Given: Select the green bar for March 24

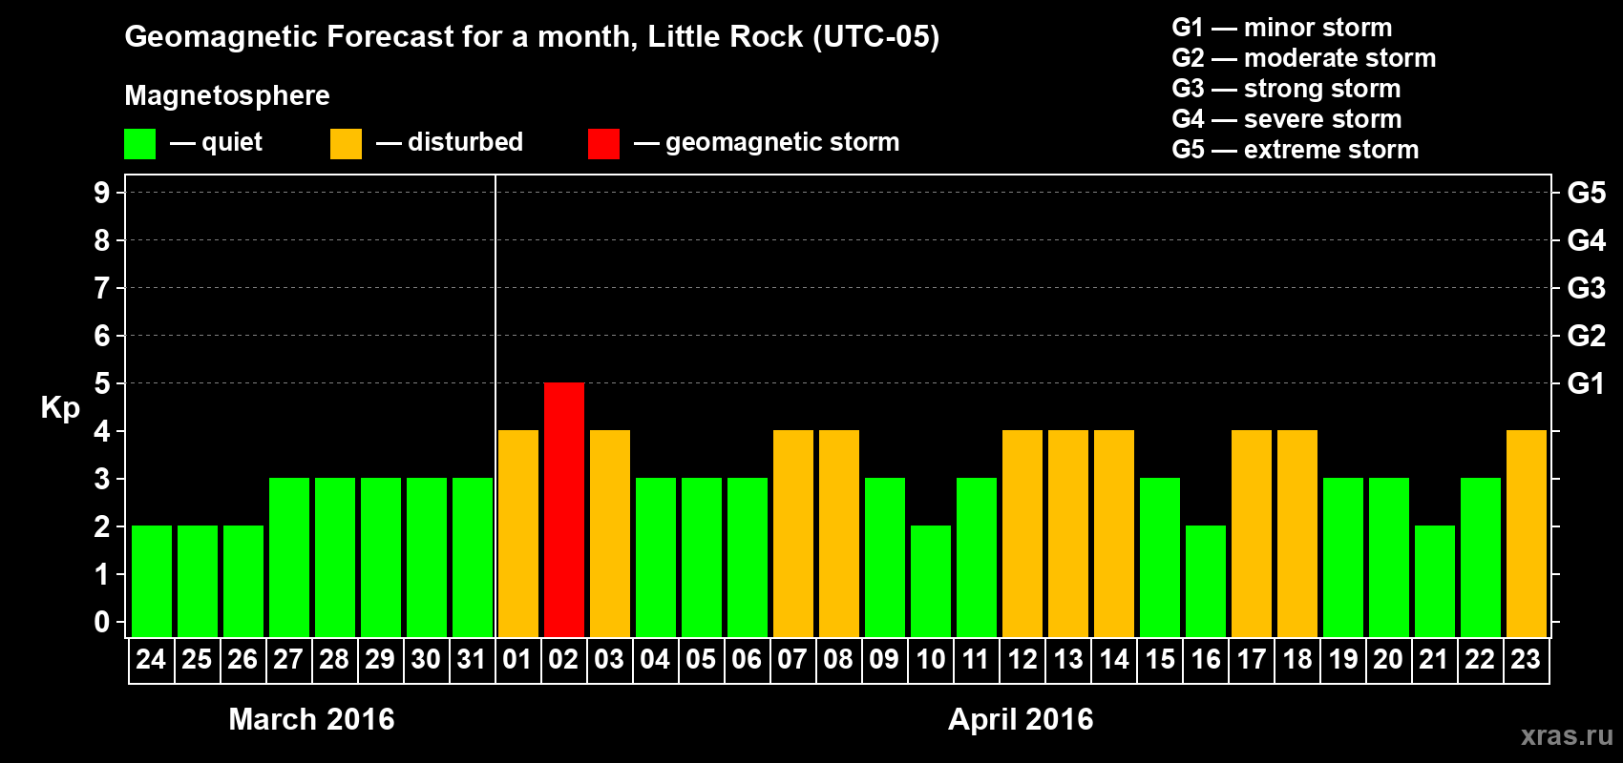Looking at the screenshot, I should (152, 582).
